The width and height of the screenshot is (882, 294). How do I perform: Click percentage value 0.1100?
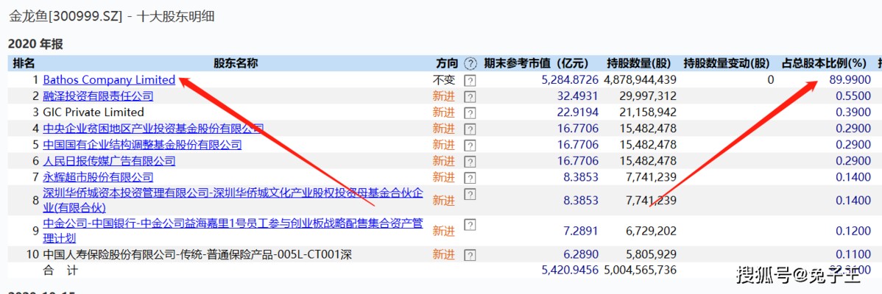pos(854,255)
